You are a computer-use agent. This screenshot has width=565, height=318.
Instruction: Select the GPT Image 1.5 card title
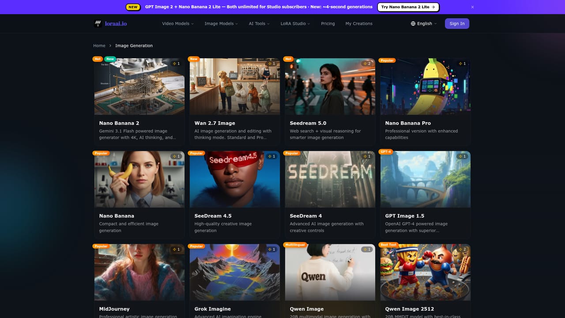click(x=405, y=216)
